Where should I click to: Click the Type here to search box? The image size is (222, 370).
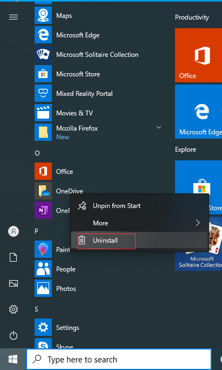coord(119,359)
